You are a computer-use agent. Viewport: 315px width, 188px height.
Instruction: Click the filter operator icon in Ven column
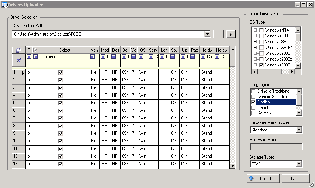(x=93, y=57)
